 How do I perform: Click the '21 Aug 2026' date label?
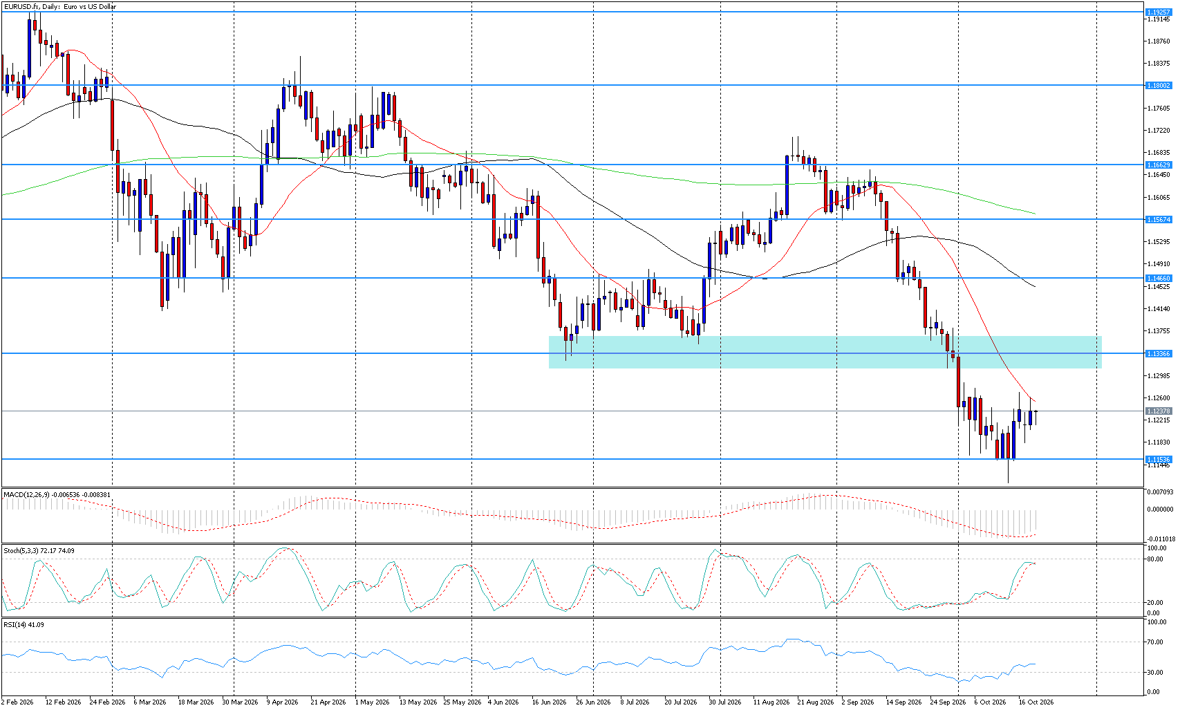tap(815, 702)
